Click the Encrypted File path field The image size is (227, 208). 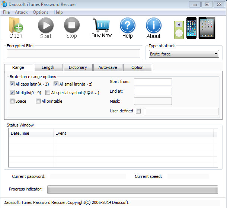click(x=73, y=53)
